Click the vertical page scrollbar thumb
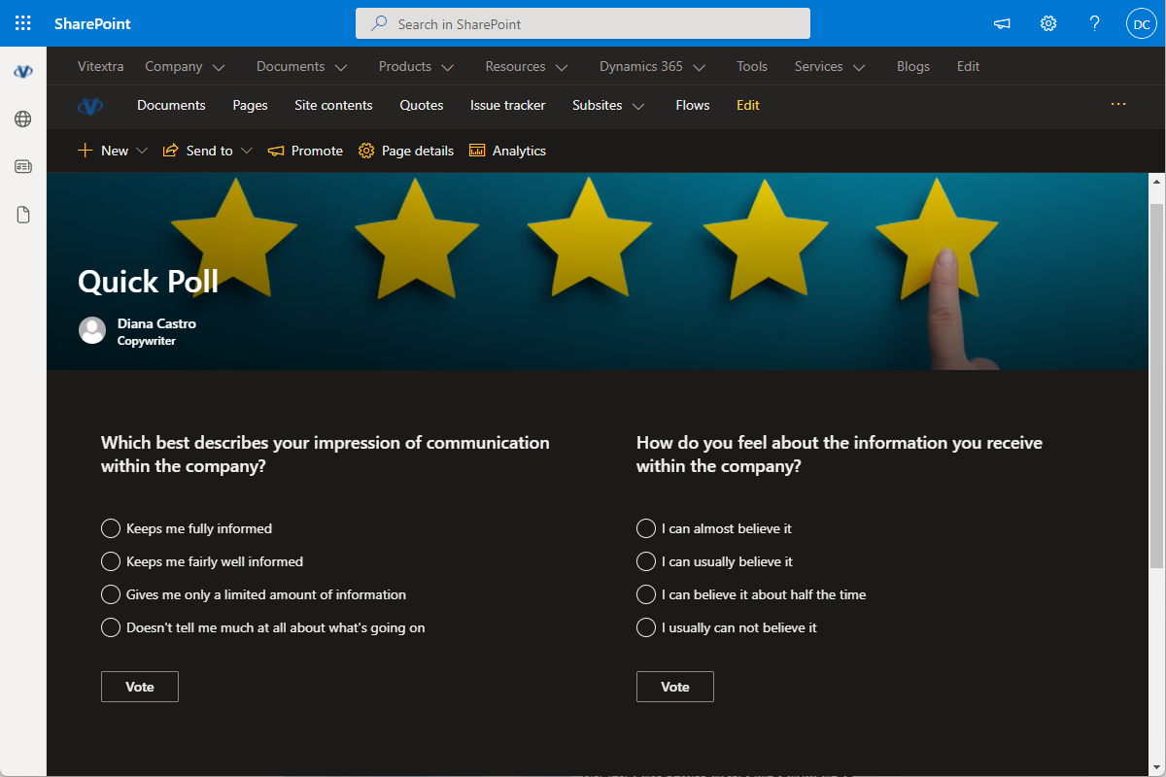1166x777 pixels. [1156, 386]
